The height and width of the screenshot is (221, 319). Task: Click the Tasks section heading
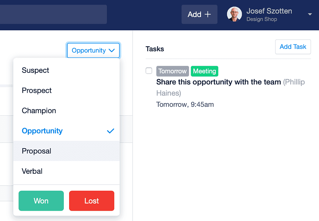click(155, 49)
